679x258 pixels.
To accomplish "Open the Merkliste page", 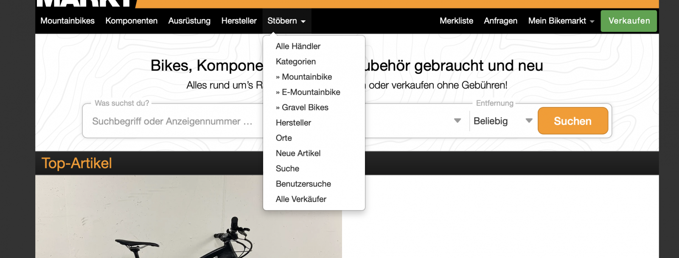I will (x=456, y=21).
